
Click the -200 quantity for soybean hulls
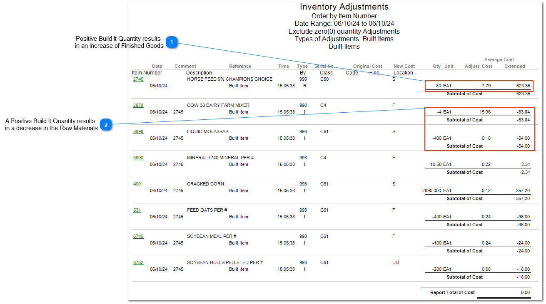click(x=436, y=269)
